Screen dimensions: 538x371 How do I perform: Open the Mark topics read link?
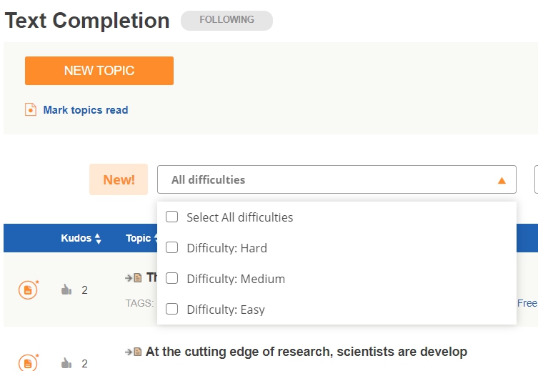tap(86, 110)
